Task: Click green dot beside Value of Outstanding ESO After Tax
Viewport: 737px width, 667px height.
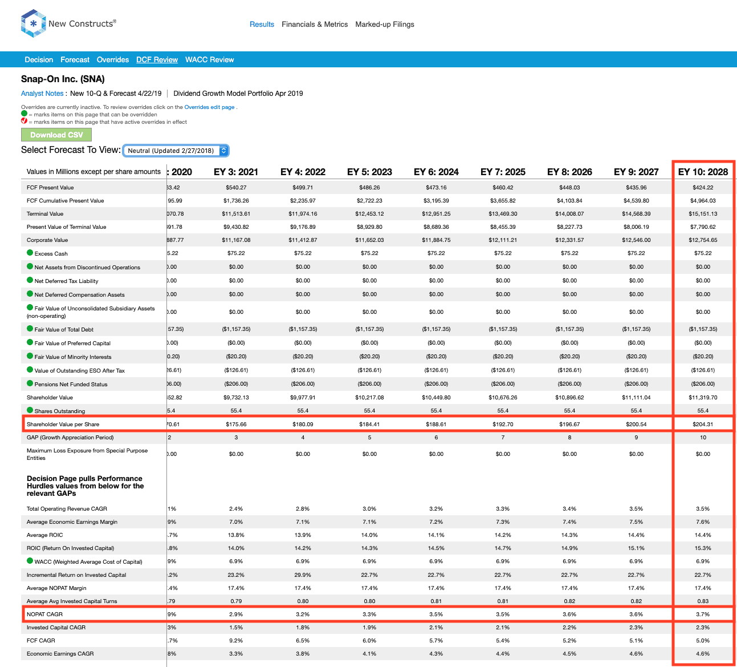Action: tap(30, 370)
